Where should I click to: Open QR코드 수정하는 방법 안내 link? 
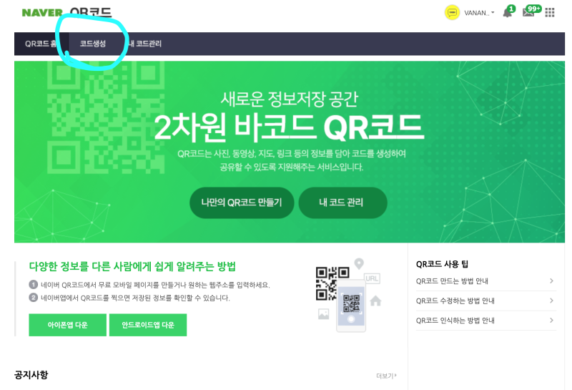[x=455, y=301]
